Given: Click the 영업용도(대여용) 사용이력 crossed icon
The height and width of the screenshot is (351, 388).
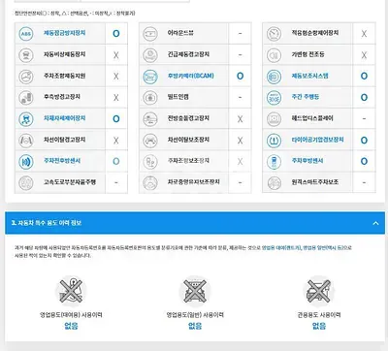Looking at the screenshot, I should pos(71,291).
